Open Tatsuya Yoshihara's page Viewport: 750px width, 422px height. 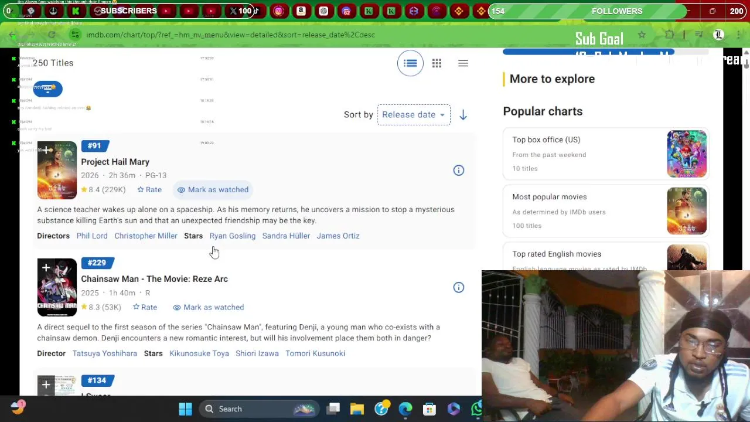105,353
